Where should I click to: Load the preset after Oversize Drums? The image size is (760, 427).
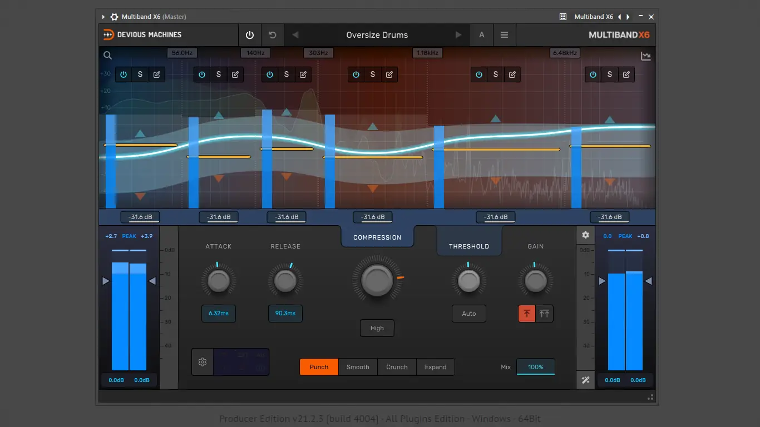pyautogui.click(x=458, y=35)
